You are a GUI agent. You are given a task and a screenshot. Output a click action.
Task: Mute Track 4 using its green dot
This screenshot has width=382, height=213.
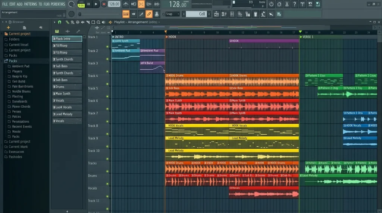(x=107, y=84)
